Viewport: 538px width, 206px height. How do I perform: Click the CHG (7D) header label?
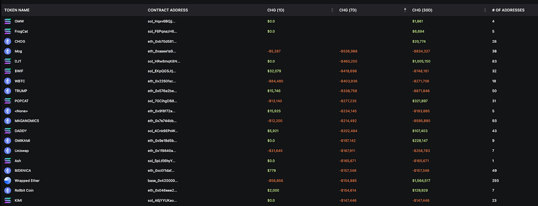[x=348, y=10]
